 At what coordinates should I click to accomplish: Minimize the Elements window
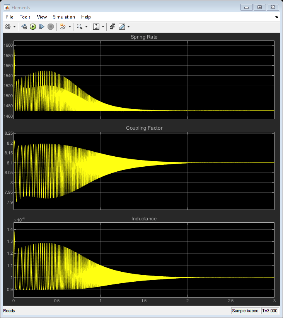pos(246,7)
